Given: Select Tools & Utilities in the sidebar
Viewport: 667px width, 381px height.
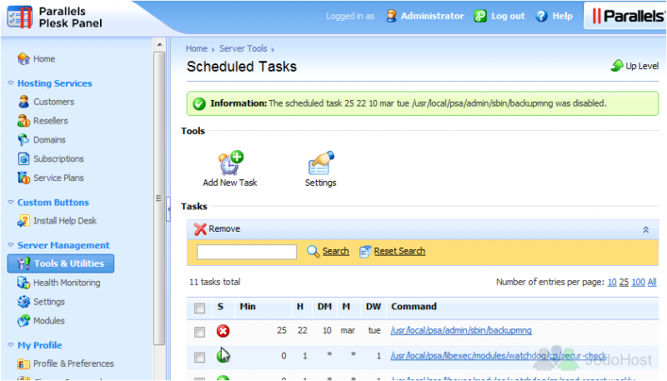Looking at the screenshot, I should (x=61, y=263).
